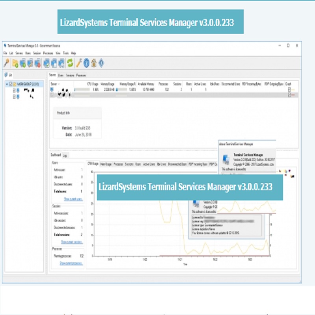Click the add server icon with green plus

click(22, 63)
